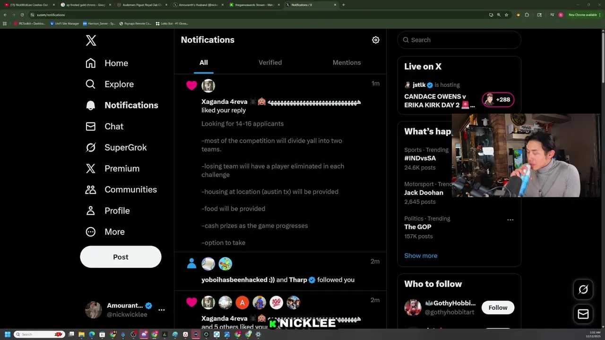Open Home from the left sidebar
Image resolution: width=605 pixels, height=340 pixels.
tap(107, 63)
